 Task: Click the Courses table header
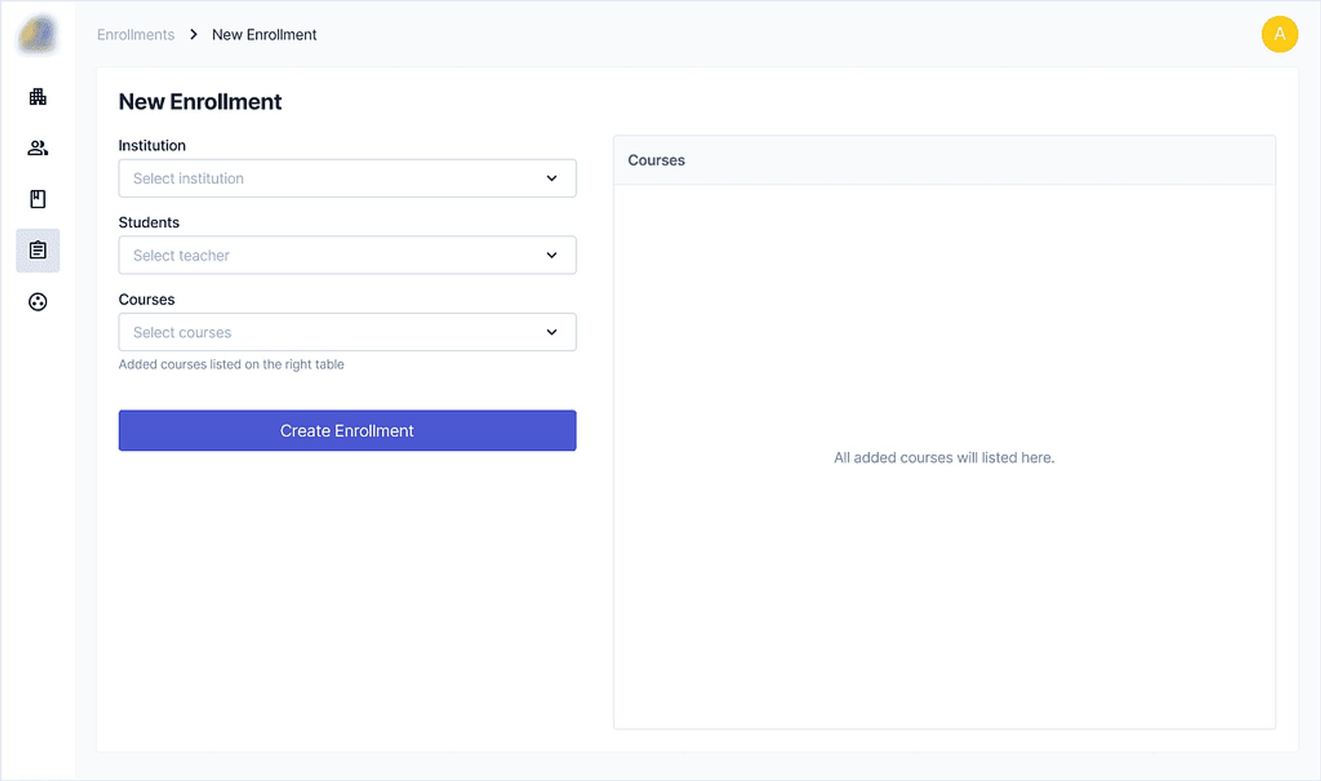[x=945, y=160]
